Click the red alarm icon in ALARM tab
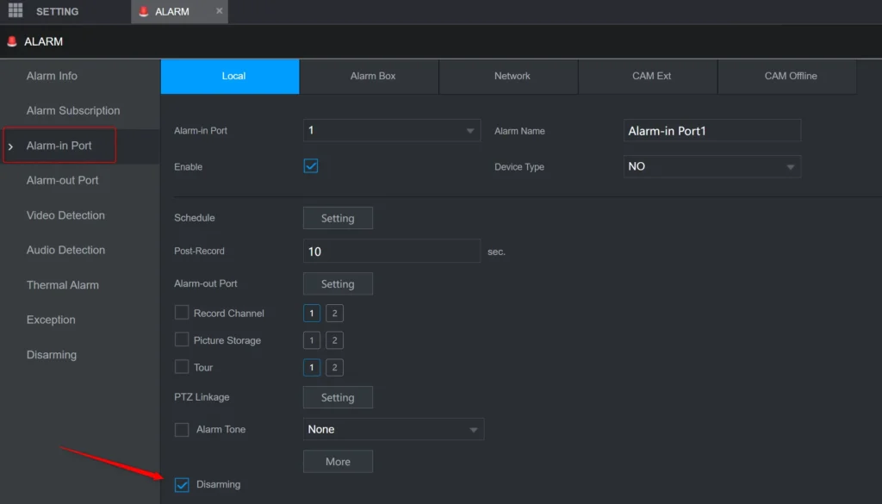Viewport: 882px width, 504px height. coord(144,11)
